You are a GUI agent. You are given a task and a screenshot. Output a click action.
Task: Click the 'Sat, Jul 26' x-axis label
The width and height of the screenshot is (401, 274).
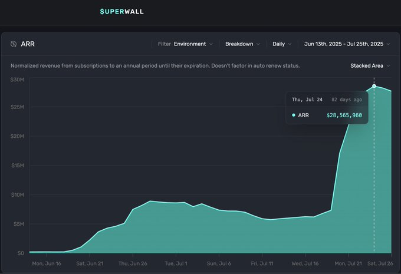point(380,263)
